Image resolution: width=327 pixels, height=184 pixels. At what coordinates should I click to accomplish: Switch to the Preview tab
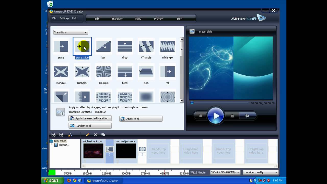pyautogui.click(x=159, y=19)
